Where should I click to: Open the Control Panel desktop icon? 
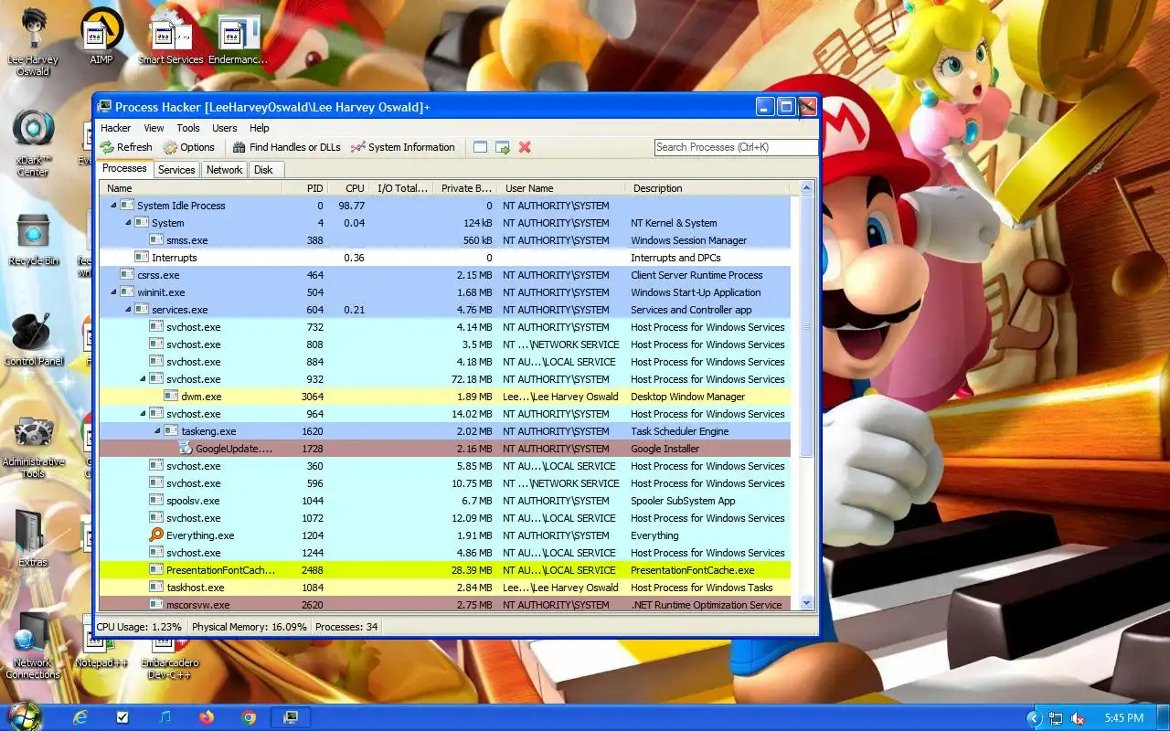[x=33, y=340]
